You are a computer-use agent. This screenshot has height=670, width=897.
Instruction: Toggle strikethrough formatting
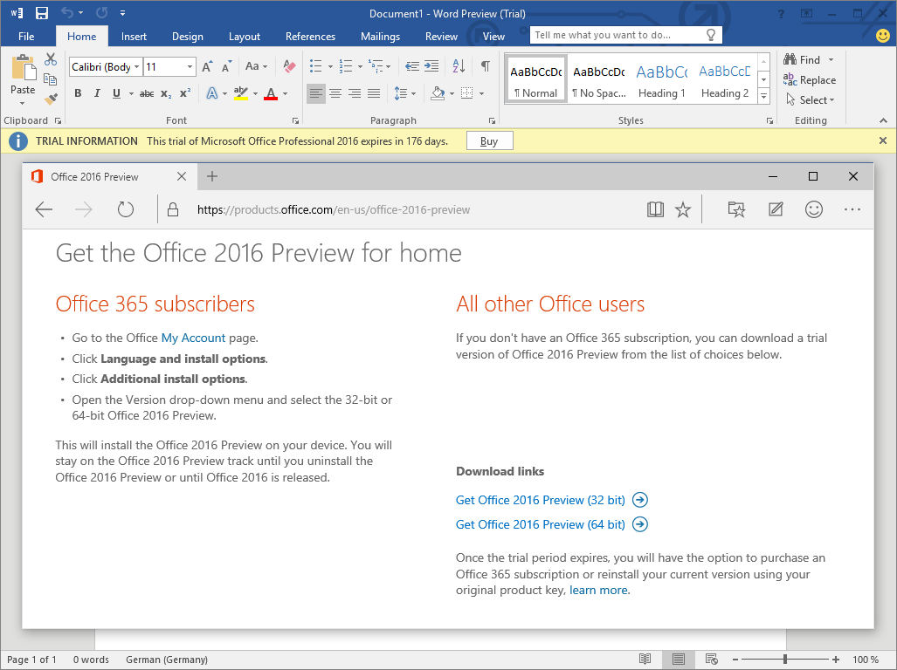click(x=147, y=93)
